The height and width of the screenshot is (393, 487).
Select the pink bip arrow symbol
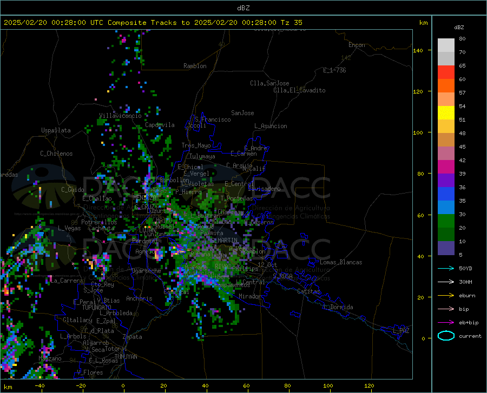(x=446, y=309)
